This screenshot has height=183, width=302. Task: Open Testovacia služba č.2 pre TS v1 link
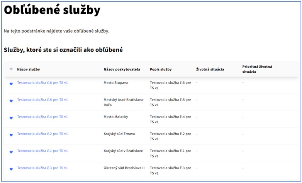pos(42,134)
